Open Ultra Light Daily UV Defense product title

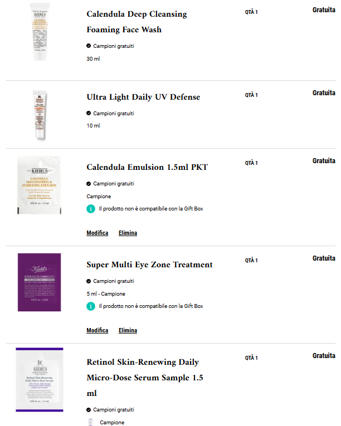(x=143, y=97)
